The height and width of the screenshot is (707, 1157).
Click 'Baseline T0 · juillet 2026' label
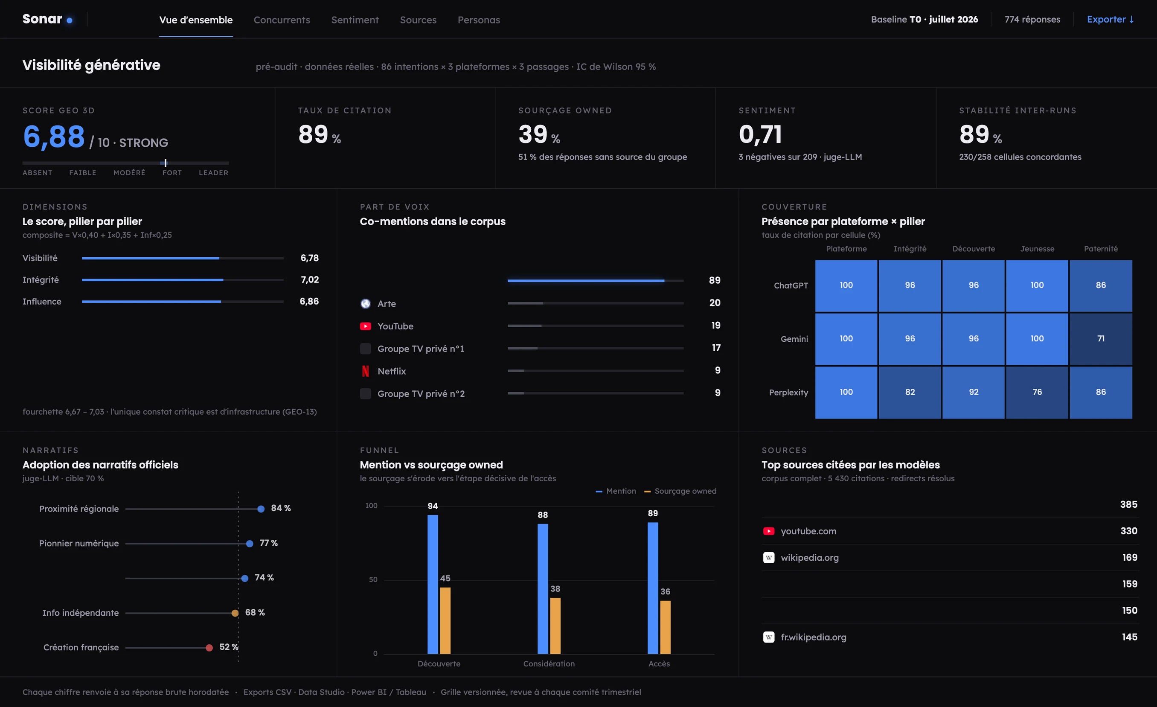click(924, 19)
